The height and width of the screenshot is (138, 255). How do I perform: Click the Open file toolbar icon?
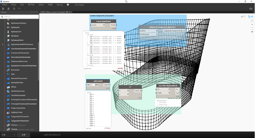pyautogui.click(x=9, y=9)
